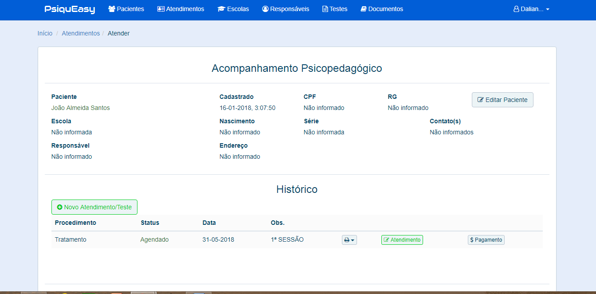596x294 pixels.
Task: Open the Documentos menu item
Action: click(382, 9)
